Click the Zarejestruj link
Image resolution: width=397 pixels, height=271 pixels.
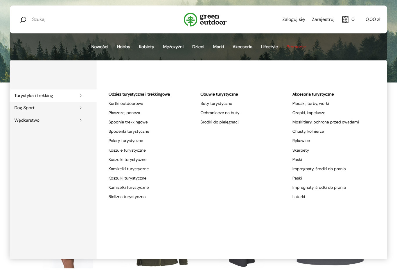coord(323,19)
